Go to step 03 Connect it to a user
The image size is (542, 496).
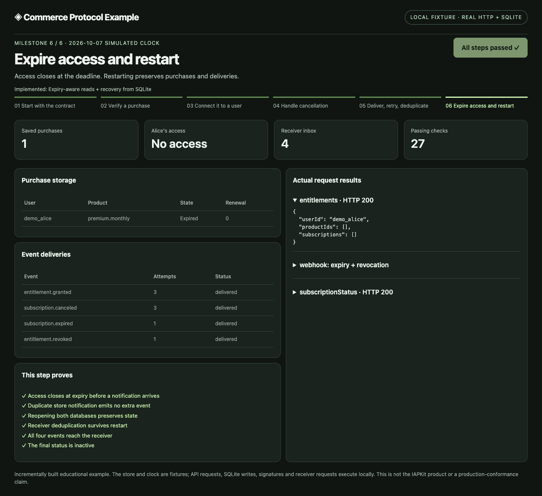[x=228, y=103]
